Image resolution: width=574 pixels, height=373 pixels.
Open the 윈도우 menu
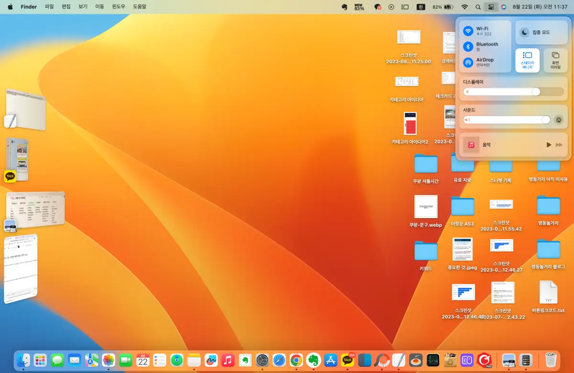(118, 7)
